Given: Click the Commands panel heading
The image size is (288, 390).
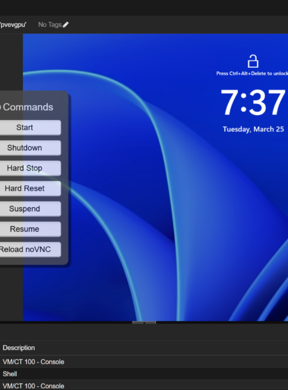Looking at the screenshot, I should point(27,107).
